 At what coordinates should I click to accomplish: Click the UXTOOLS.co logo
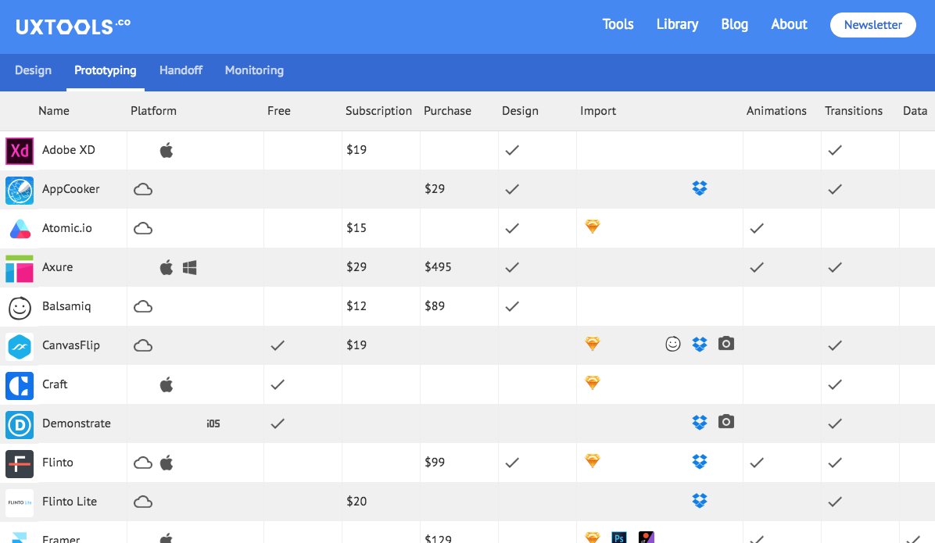click(73, 27)
